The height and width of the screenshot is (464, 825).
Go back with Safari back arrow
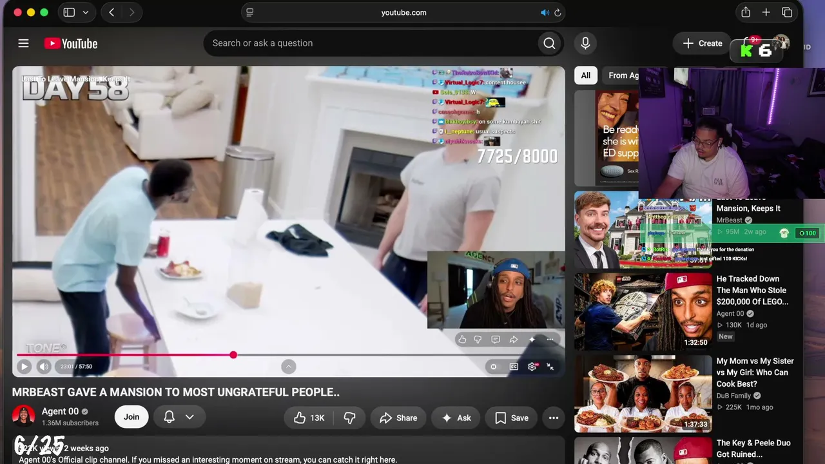coord(112,12)
